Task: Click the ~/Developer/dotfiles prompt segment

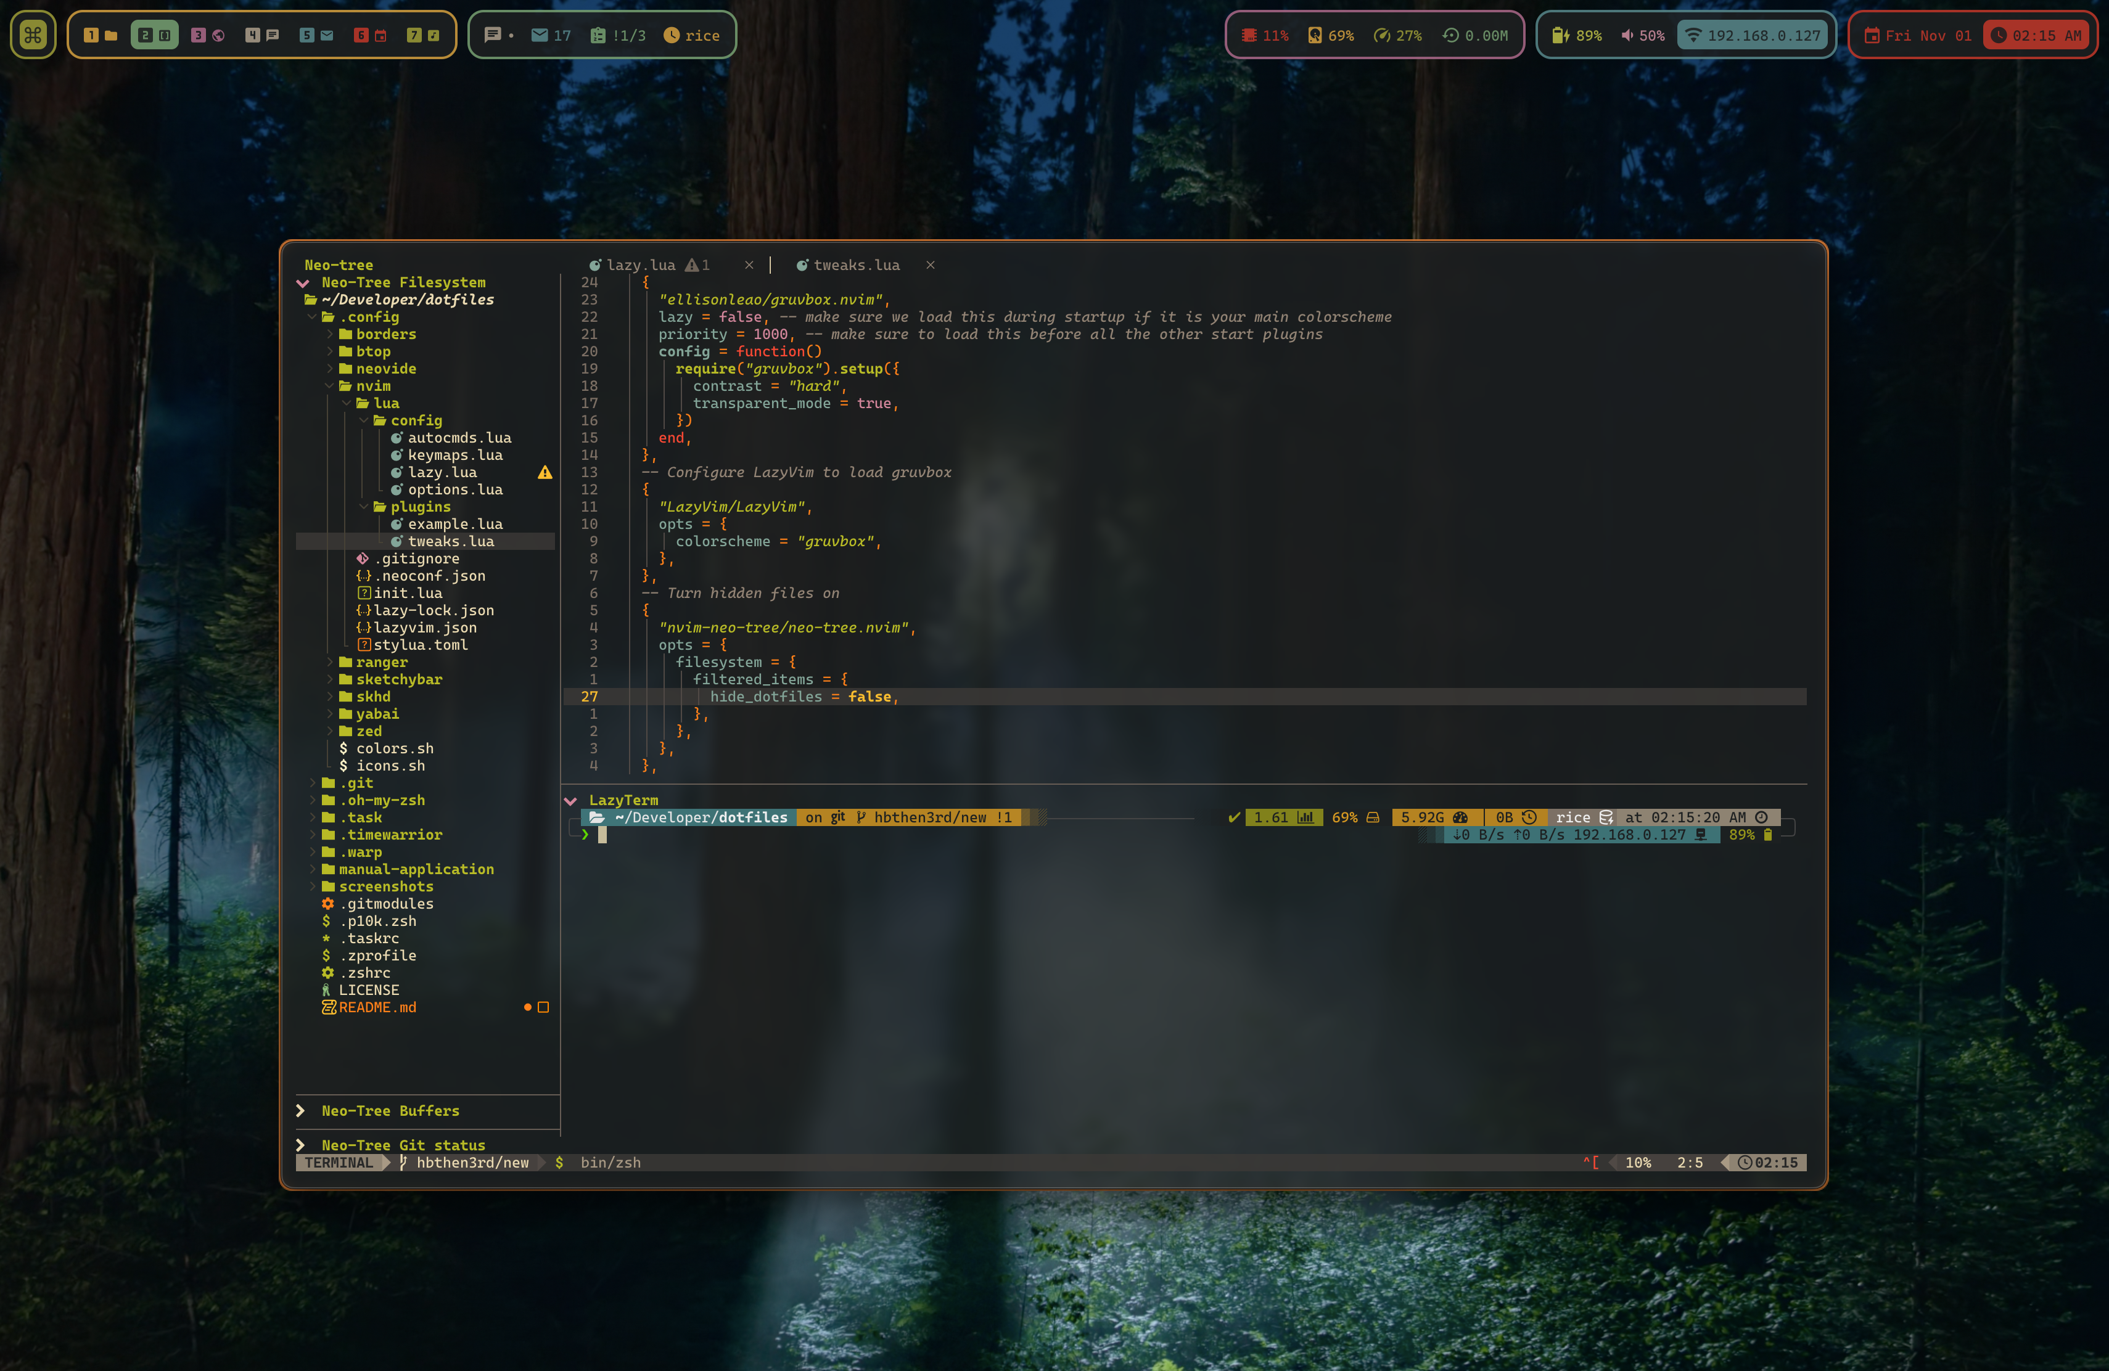Action: (689, 819)
